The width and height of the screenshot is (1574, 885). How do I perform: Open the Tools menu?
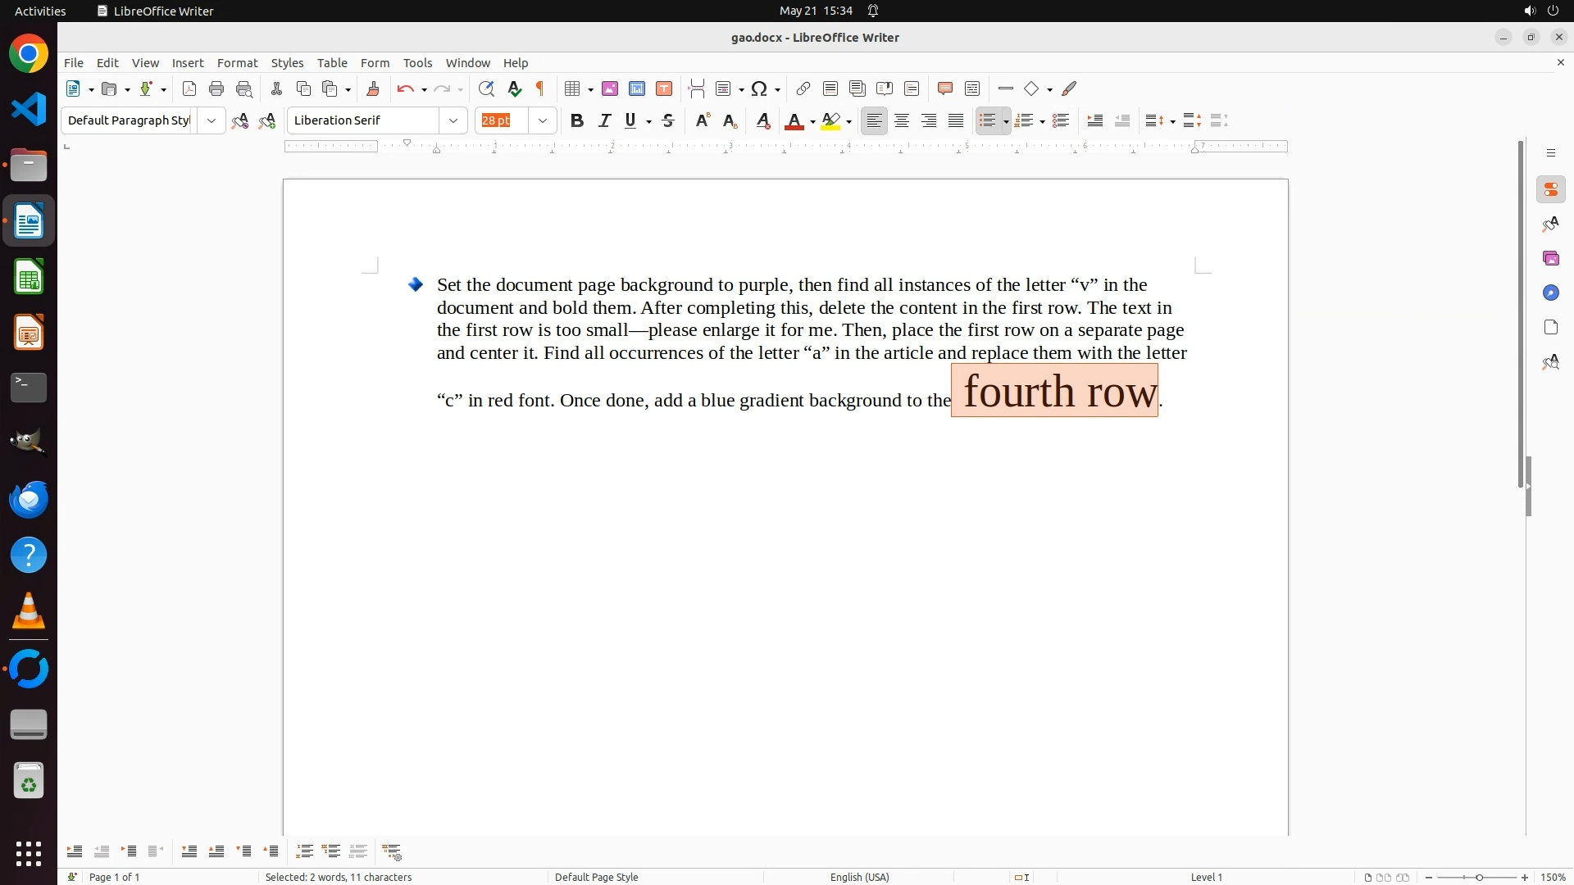[417, 63]
